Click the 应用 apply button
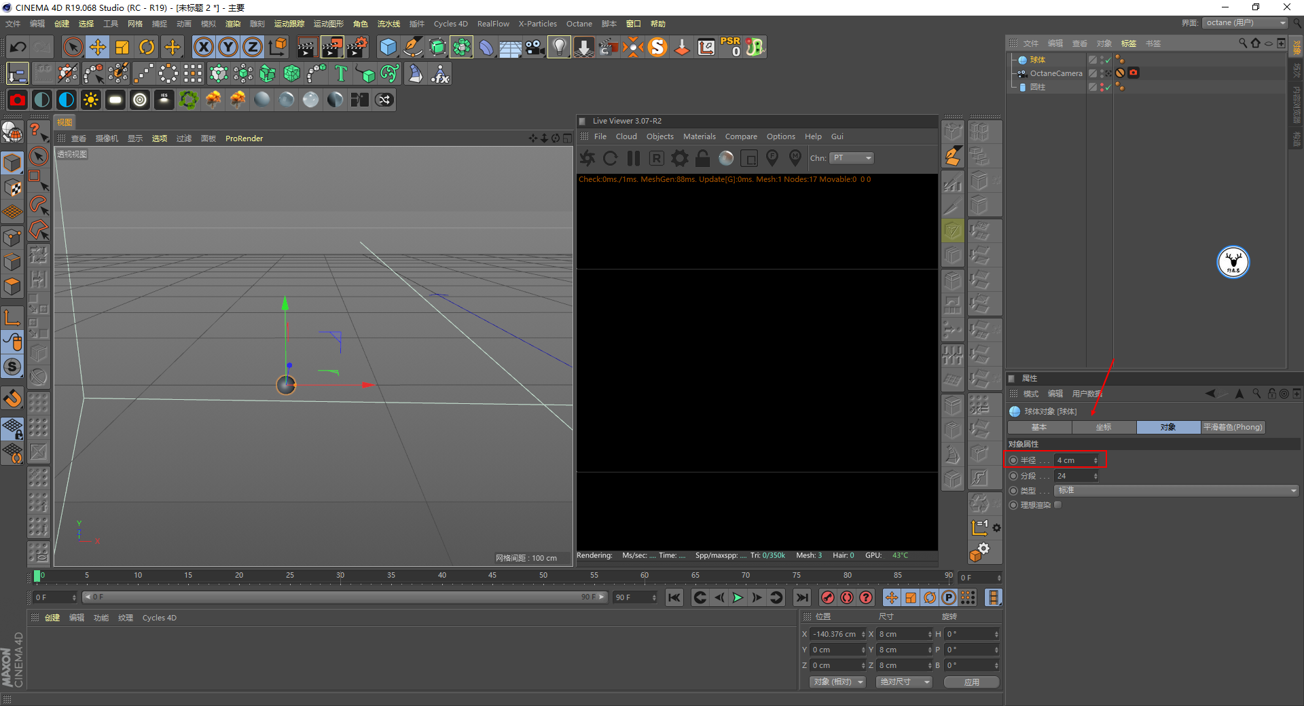Image resolution: width=1304 pixels, height=706 pixels. click(x=971, y=682)
